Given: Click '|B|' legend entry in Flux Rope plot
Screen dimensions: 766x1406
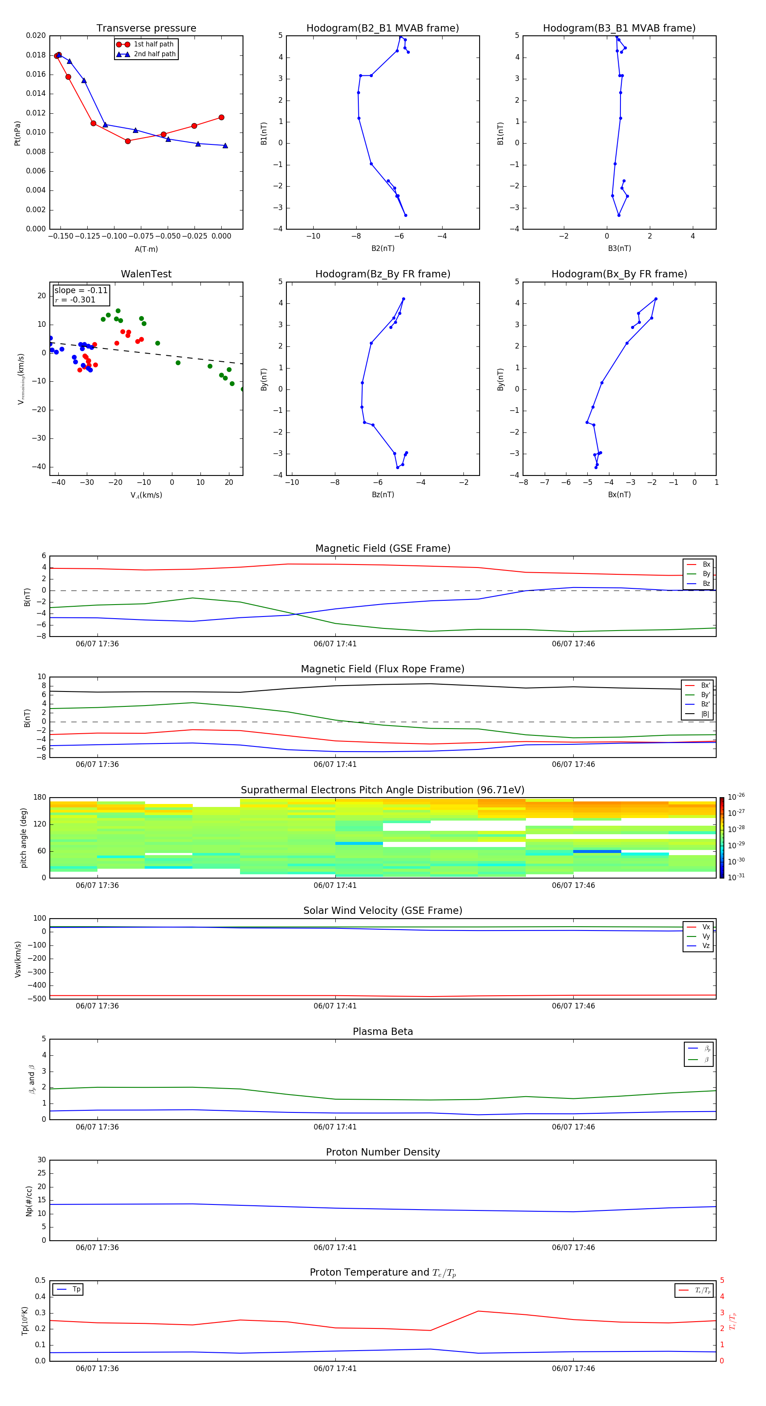Looking at the screenshot, I should click(697, 714).
